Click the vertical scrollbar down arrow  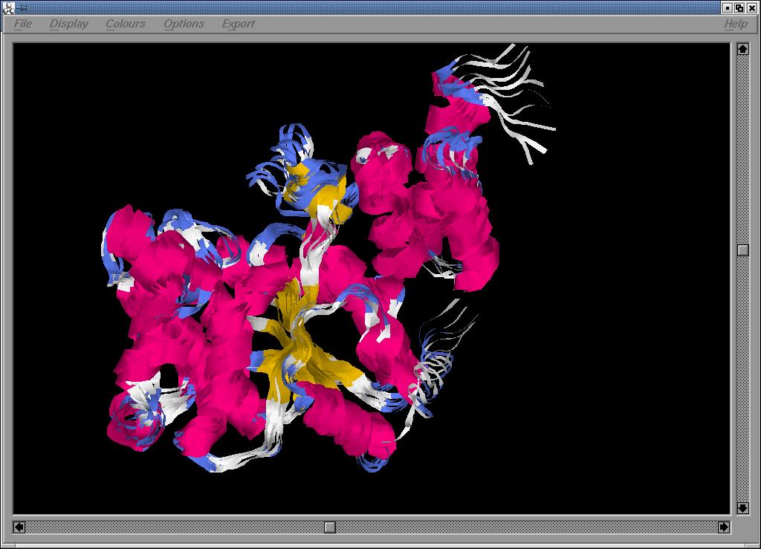[742, 508]
